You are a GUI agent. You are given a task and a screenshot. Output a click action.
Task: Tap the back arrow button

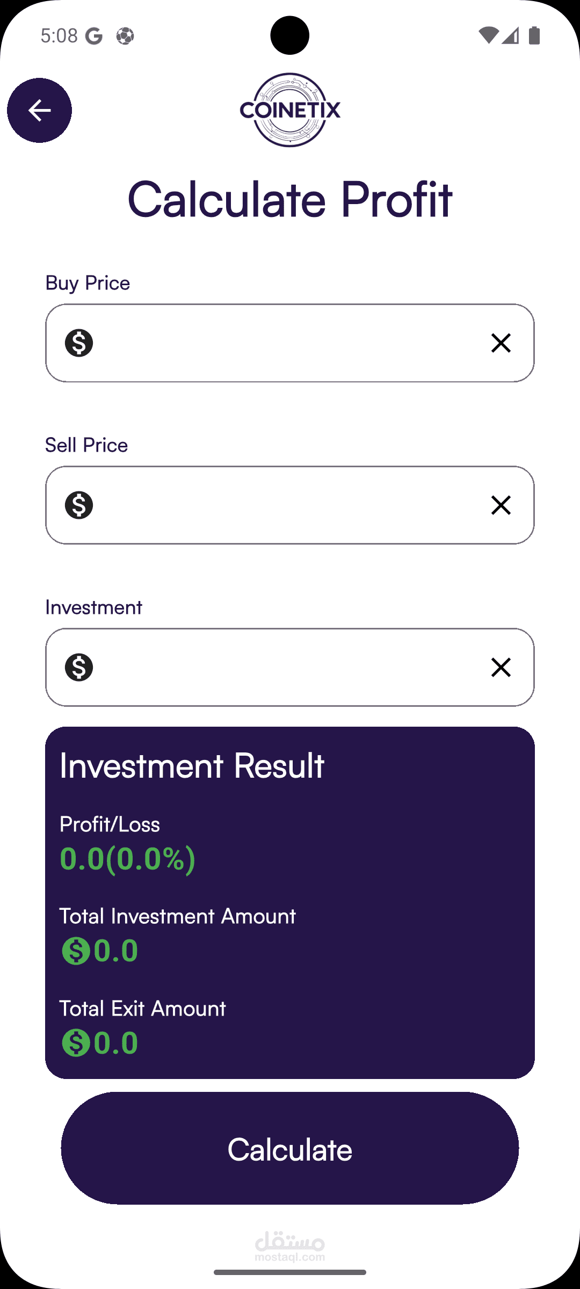pos(39,110)
